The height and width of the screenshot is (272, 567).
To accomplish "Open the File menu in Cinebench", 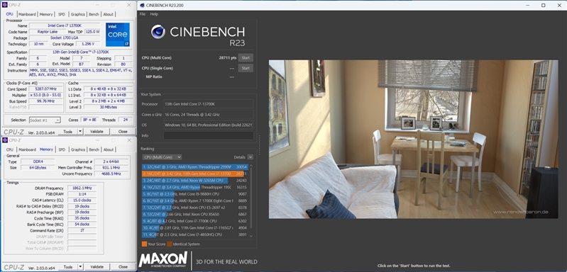I will pos(143,14).
